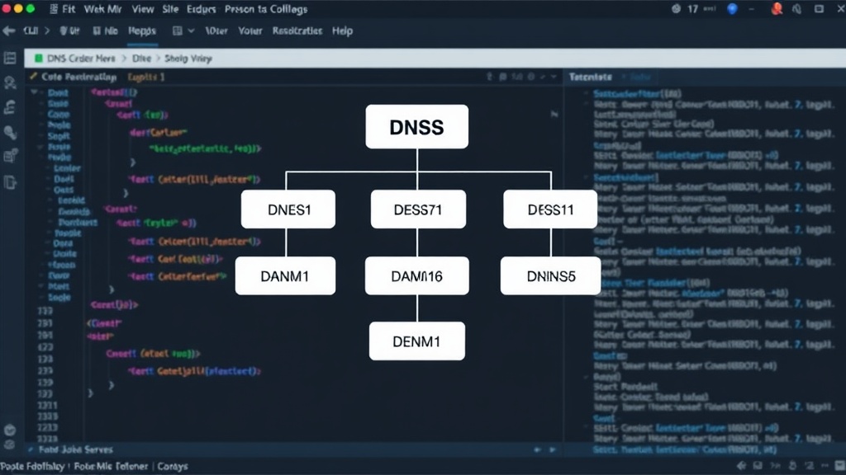Click the flag icon right of the DNSS node
This screenshot has width=846, height=475.
point(554,114)
